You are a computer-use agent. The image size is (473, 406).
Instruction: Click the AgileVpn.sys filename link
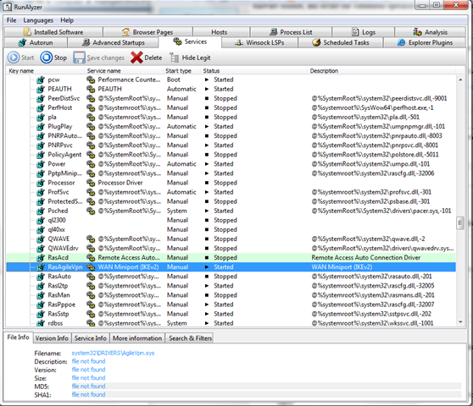pyautogui.click(x=113, y=353)
